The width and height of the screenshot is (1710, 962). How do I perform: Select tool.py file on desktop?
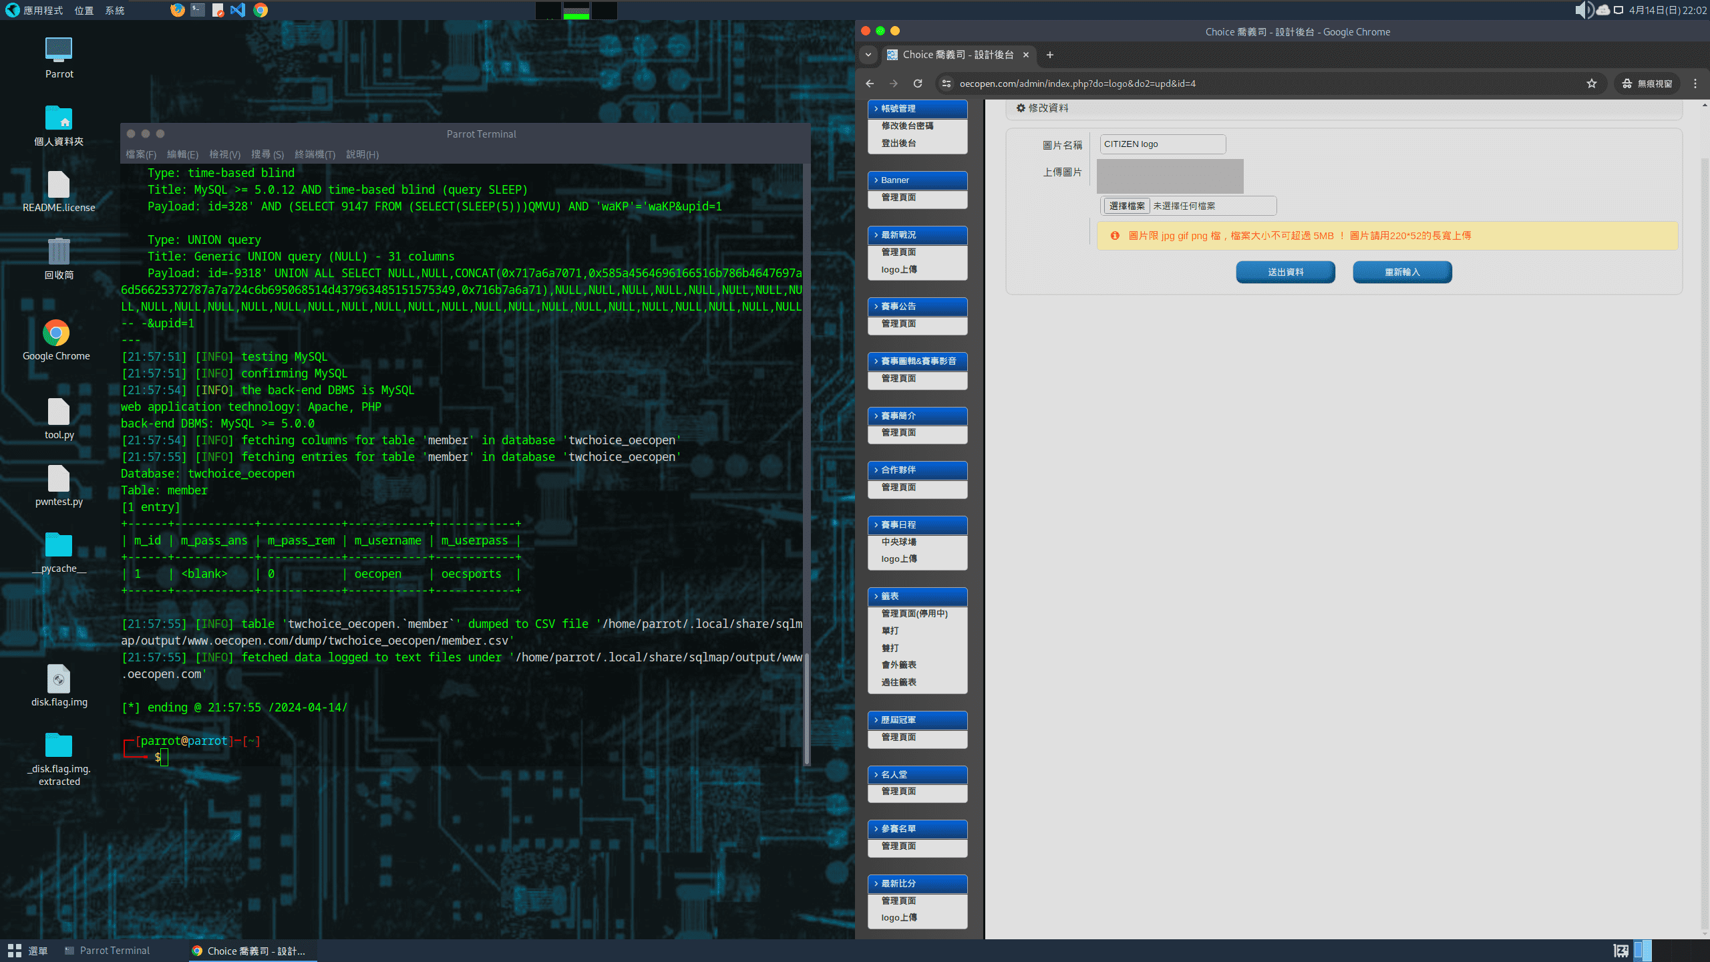click(x=59, y=419)
